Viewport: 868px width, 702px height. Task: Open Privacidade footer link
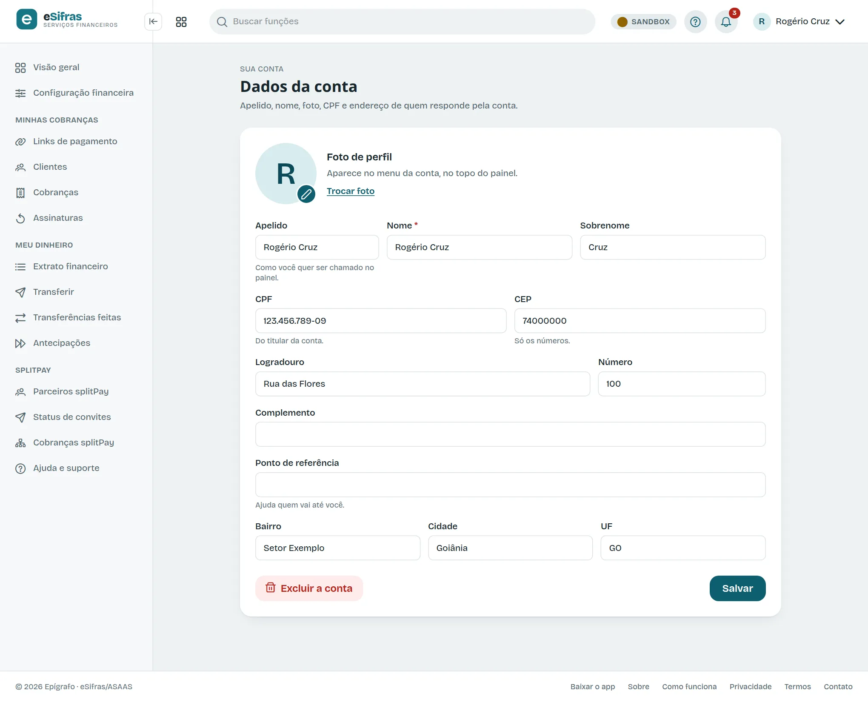[751, 687]
